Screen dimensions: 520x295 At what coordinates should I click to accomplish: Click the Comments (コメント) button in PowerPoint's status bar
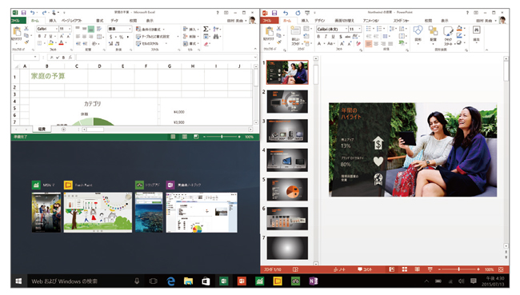pyautogui.click(x=365, y=269)
